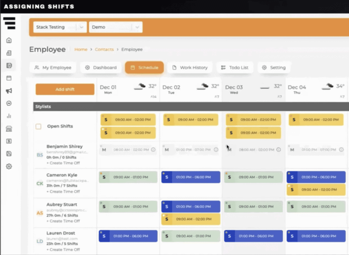
Task: Select the Todo List tab
Action: (235, 67)
